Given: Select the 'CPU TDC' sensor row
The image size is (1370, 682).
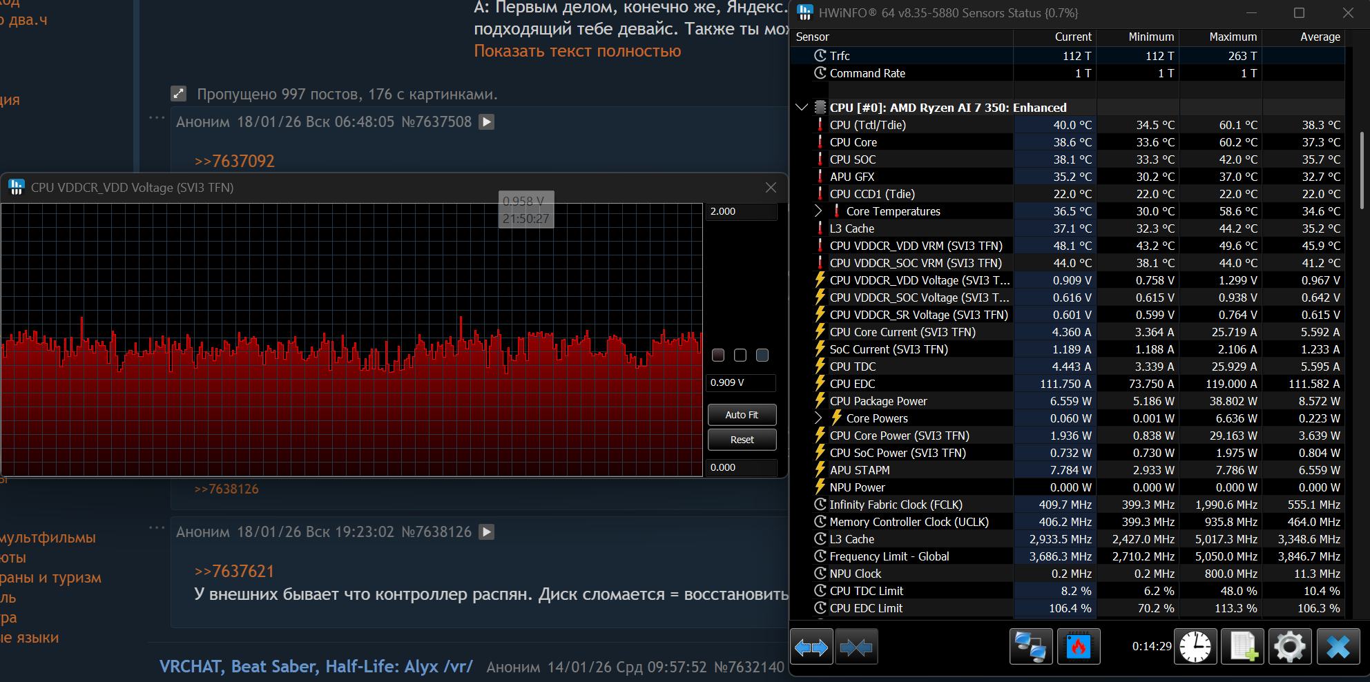Looking at the screenshot, I should click(1068, 367).
